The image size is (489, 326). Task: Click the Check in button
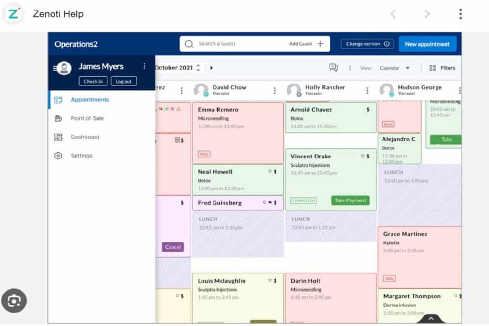93,81
